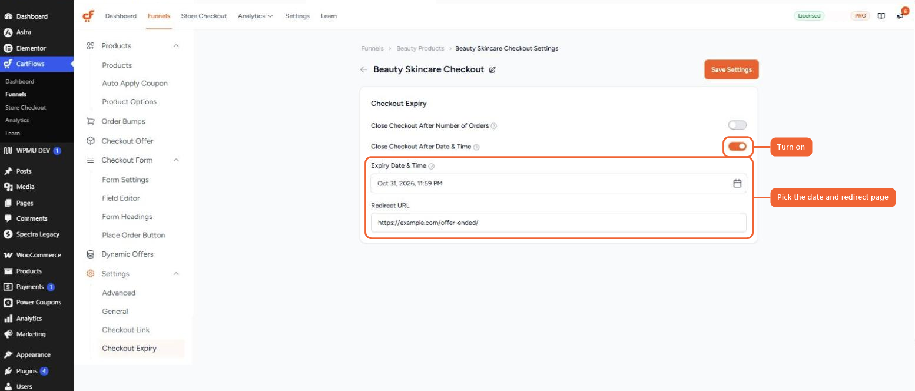Click the Products grid icon in funnel sidebar

click(x=91, y=45)
